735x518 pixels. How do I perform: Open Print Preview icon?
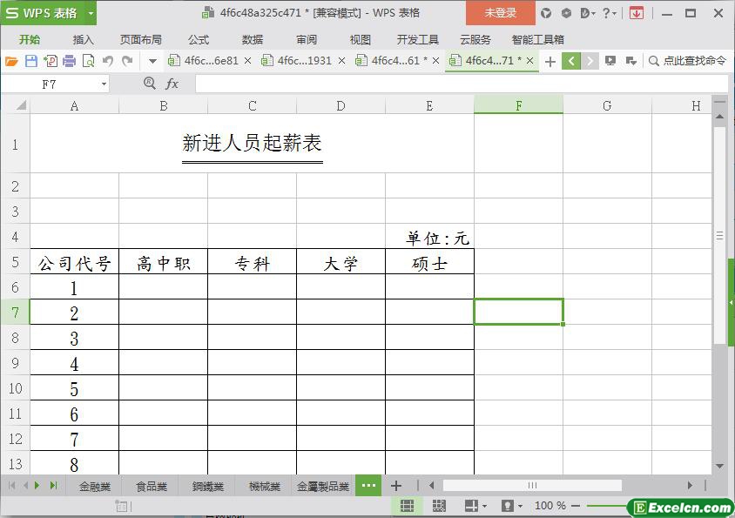pyautogui.click(x=88, y=61)
